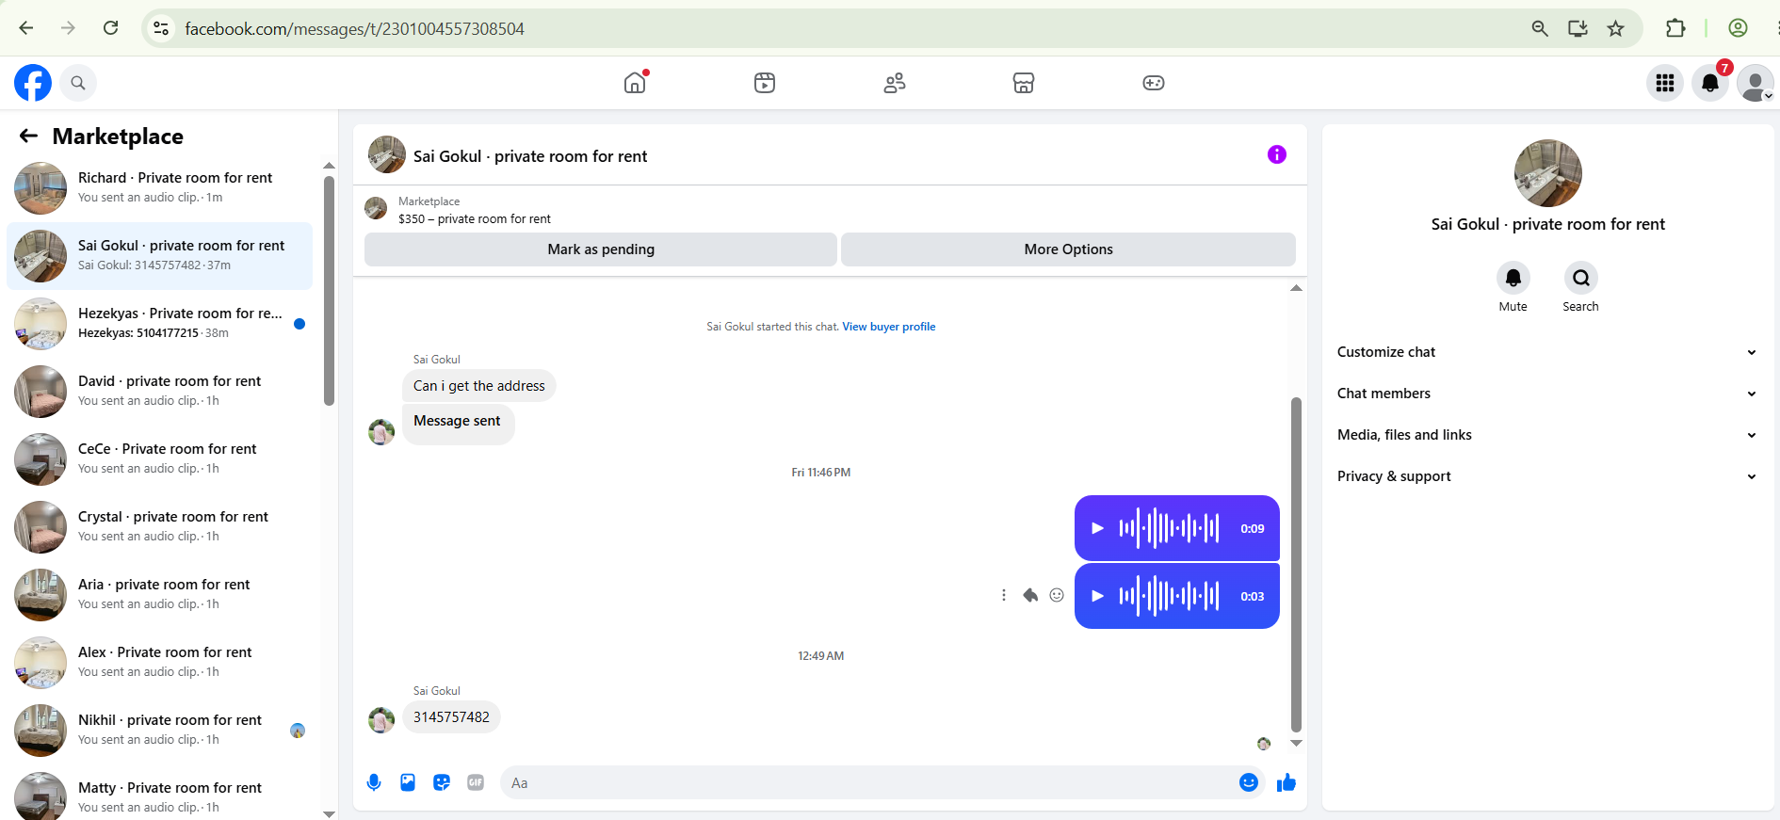Mute this conversation

click(x=1513, y=278)
